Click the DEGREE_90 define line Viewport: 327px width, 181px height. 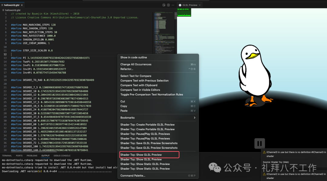click(49, 135)
